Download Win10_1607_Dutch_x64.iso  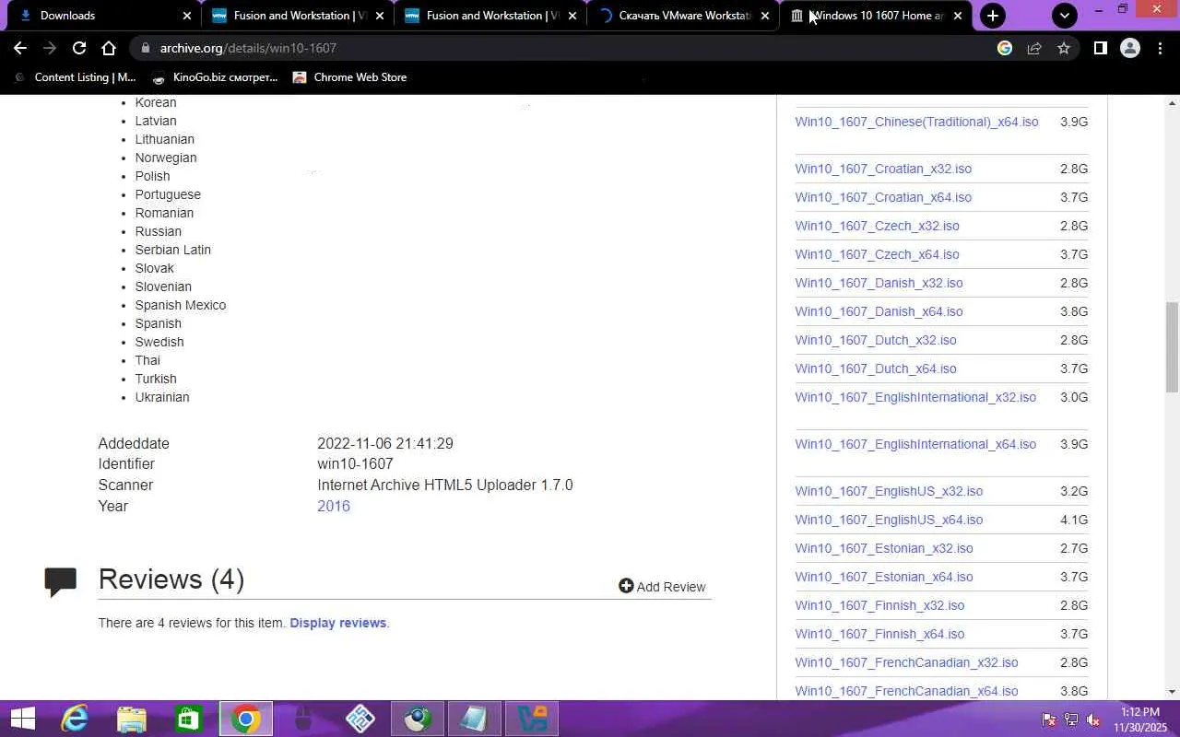tap(876, 368)
